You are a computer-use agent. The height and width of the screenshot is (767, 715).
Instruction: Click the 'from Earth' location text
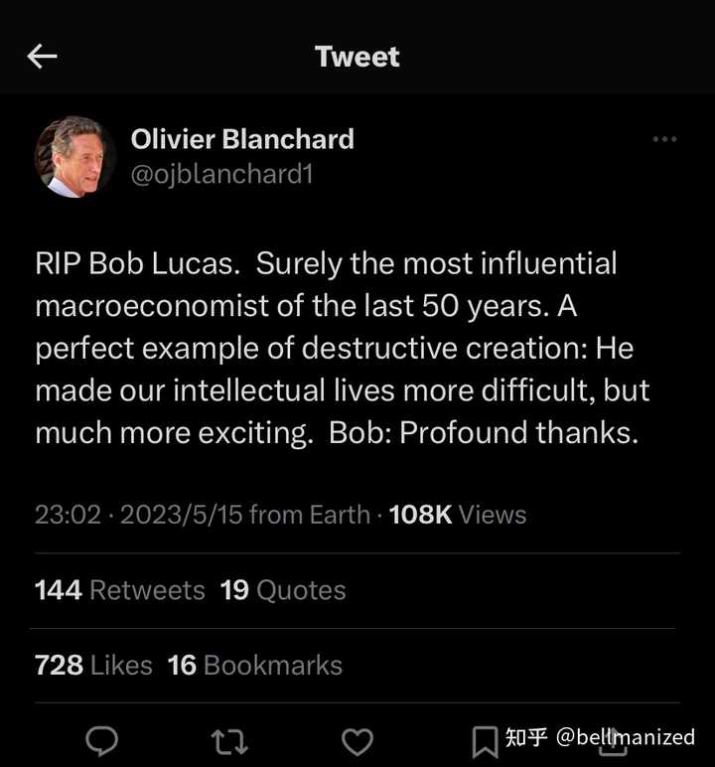pos(309,515)
